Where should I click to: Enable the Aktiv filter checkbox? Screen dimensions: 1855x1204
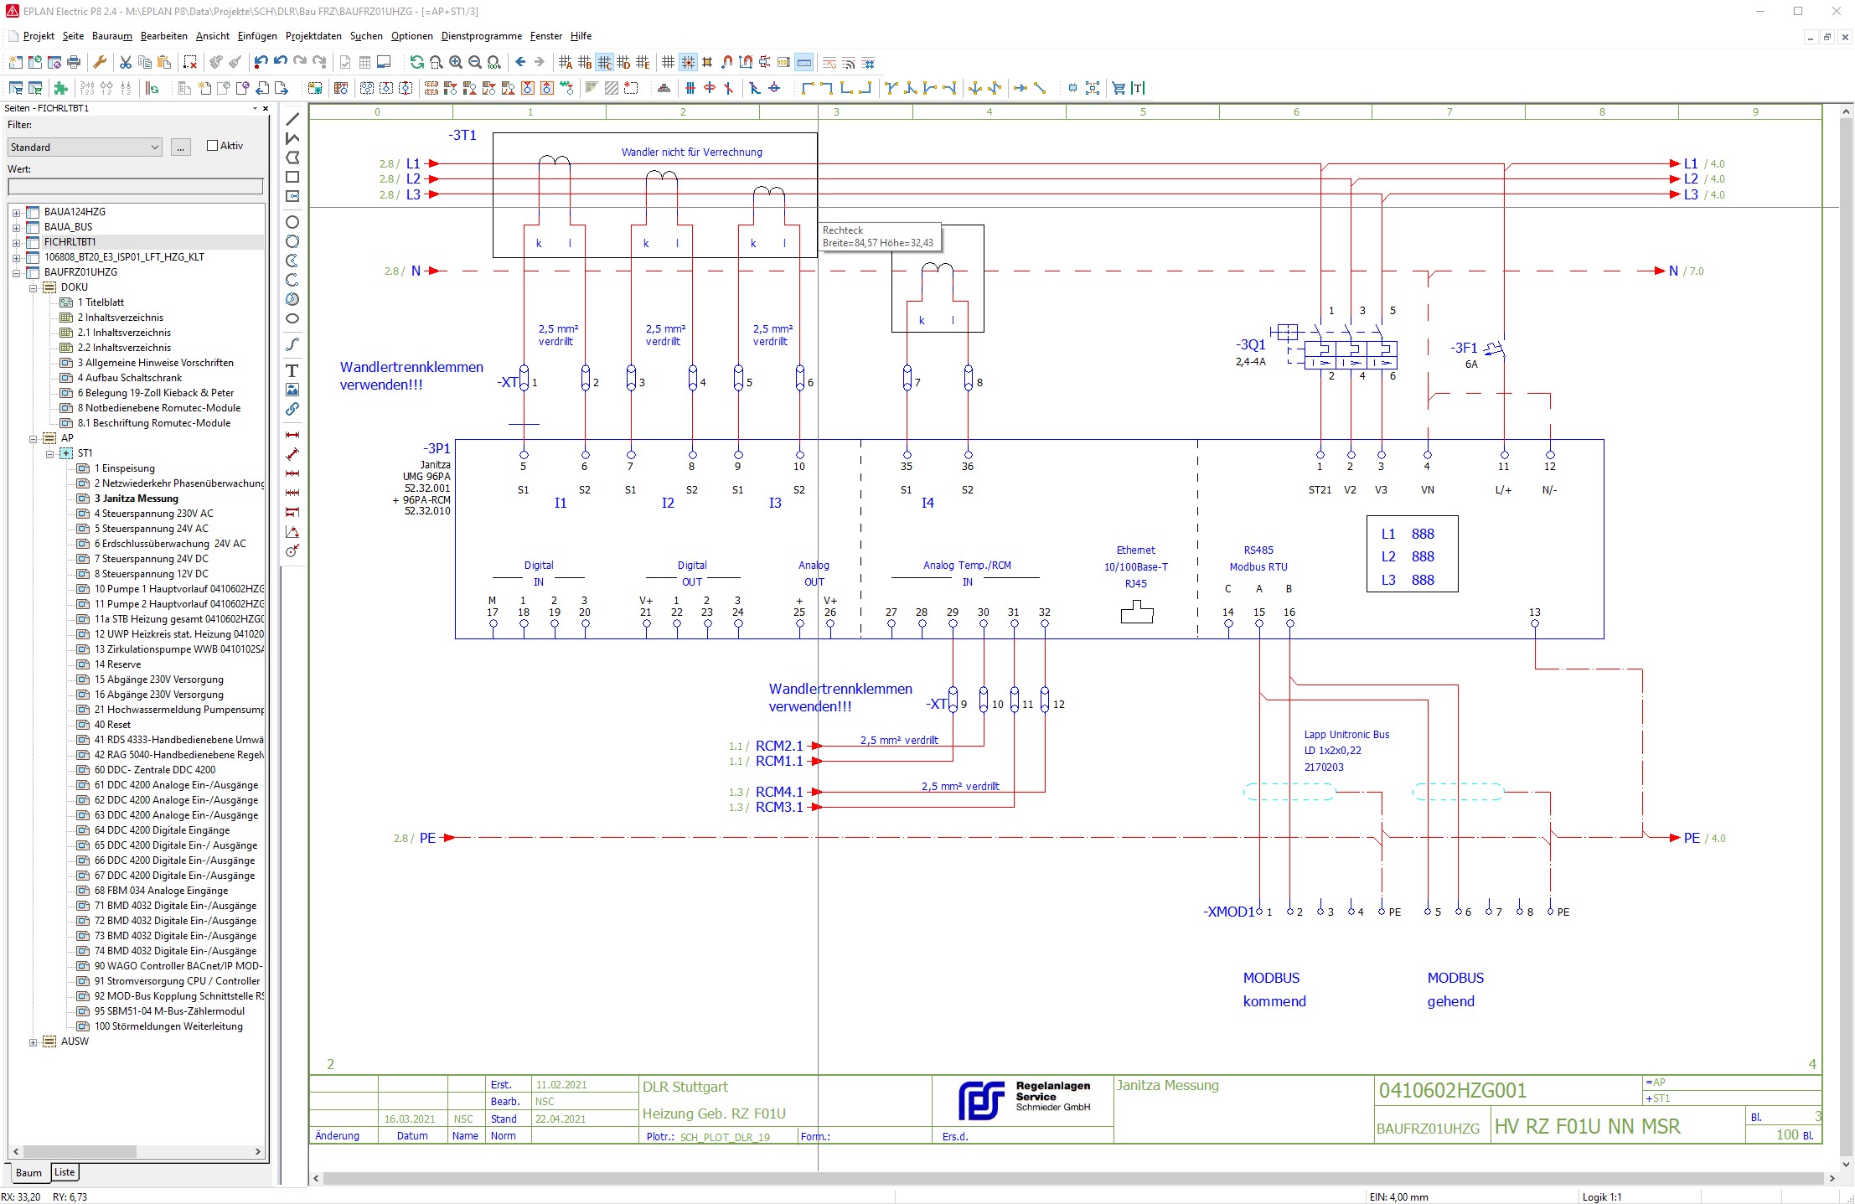click(213, 146)
